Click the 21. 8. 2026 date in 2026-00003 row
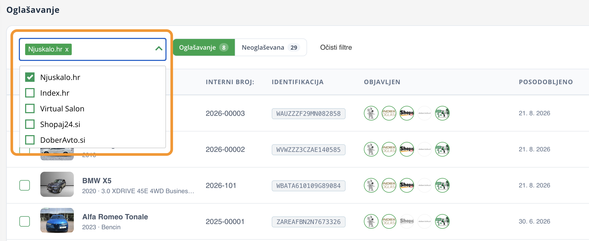Image resolution: width=589 pixels, height=241 pixels. click(x=535, y=113)
